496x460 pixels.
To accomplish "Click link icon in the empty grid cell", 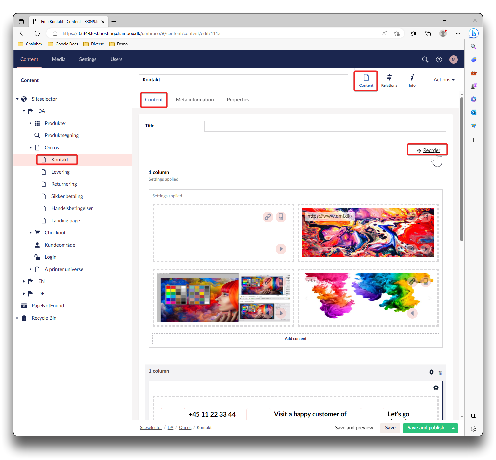I will (x=268, y=217).
